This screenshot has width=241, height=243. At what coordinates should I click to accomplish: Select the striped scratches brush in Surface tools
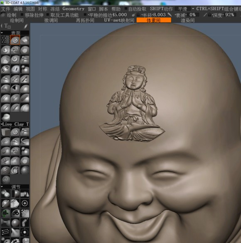(x=5, y=69)
